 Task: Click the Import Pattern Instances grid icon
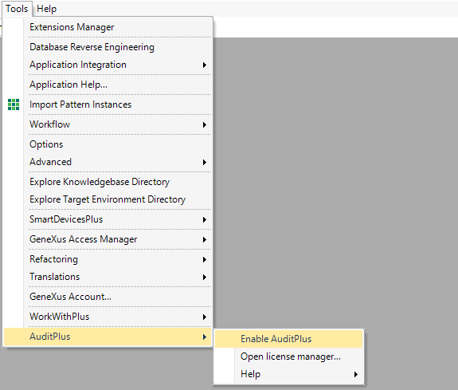point(14,104)
